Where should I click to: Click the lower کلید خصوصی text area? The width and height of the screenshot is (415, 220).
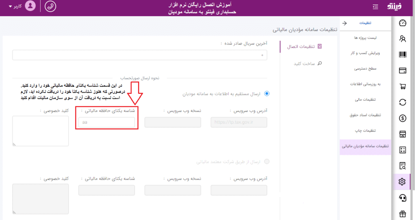coord(41,199)
